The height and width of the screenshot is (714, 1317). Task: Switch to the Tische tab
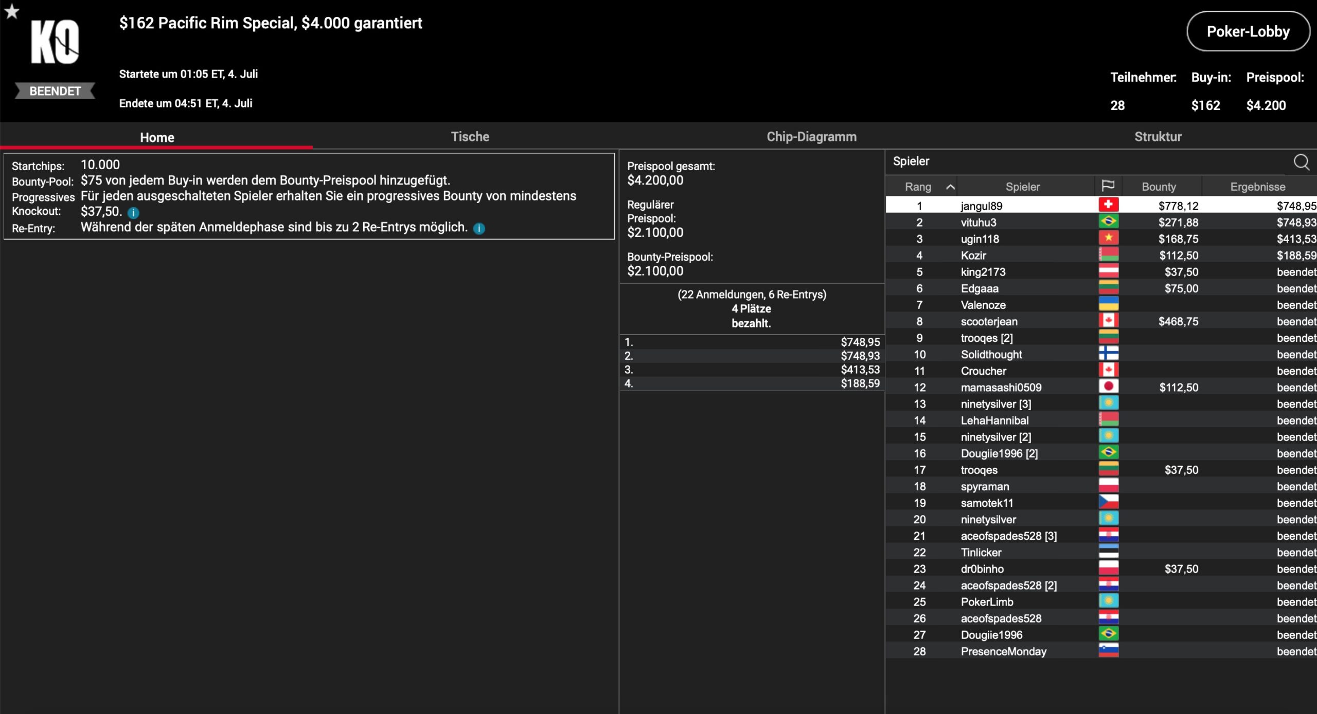tap(470, 137)
